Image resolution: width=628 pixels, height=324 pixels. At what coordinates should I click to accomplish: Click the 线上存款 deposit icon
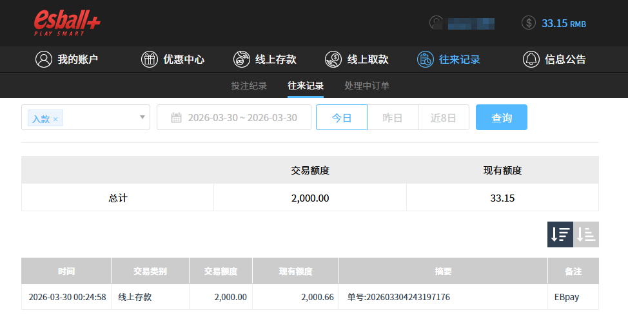tap(242, 59)
